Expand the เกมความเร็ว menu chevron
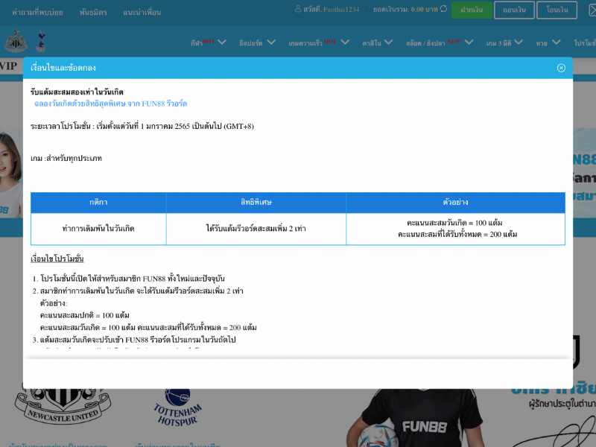 point(345,42)
